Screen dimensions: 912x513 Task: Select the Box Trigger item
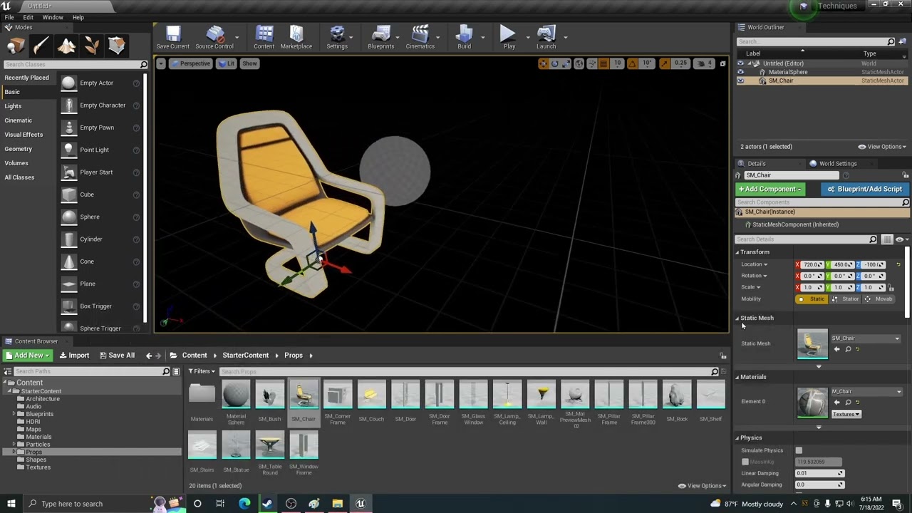100,306
